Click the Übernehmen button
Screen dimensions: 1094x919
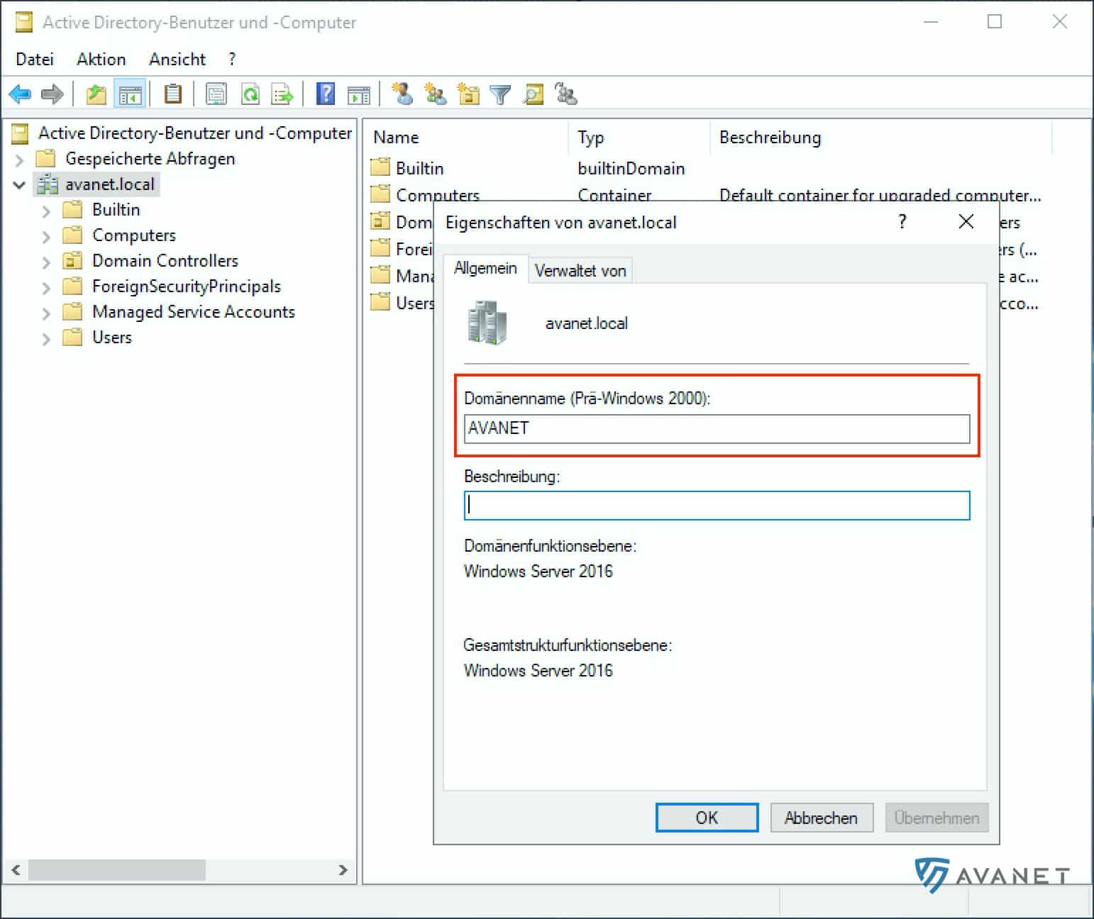[x=936, y=818]
